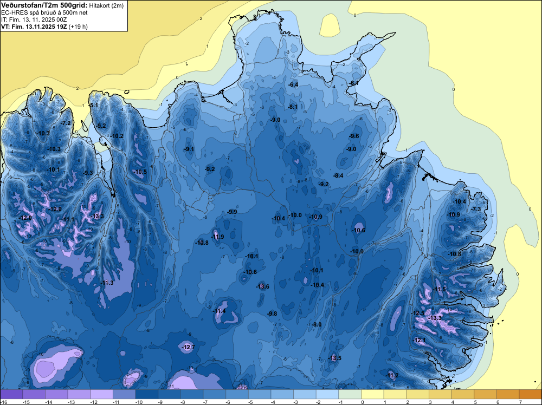Select the pale green legend swatch between -1 and 0
542x405 pixels.
(350, 394)
